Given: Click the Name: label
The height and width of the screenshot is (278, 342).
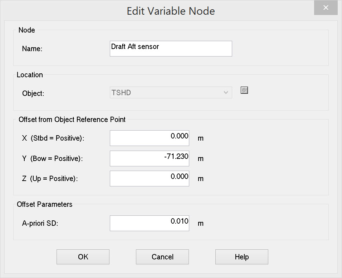Looking at the screenshot, I should click(32, 49).
